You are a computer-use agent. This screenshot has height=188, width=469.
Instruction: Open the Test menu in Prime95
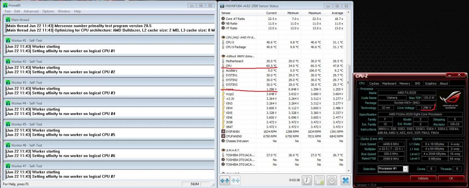click(7, 11)
